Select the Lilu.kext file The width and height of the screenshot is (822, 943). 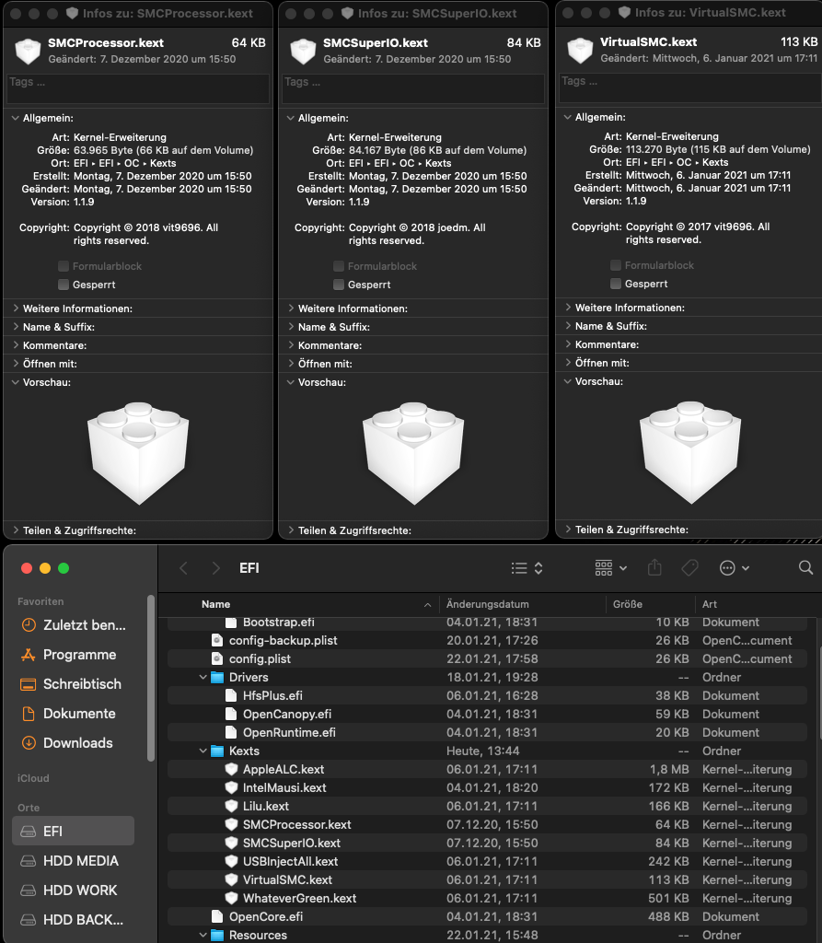coord(487,806)
